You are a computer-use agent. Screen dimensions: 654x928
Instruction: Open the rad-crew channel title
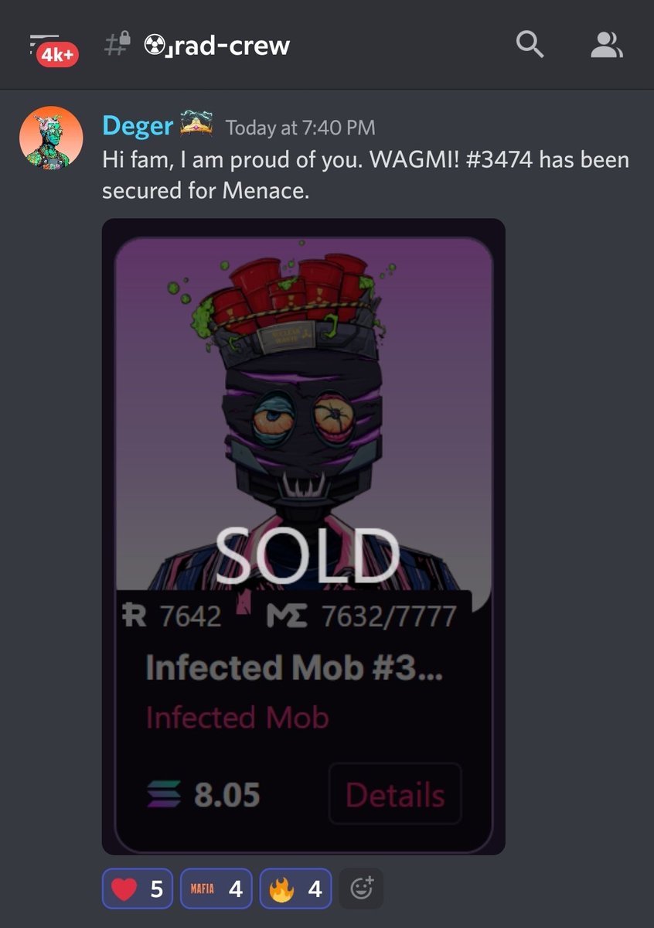pos(216,46)
